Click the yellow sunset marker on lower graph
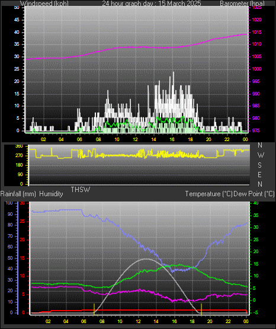This screenshot has height=329, width=276. [x=201, y=309]
